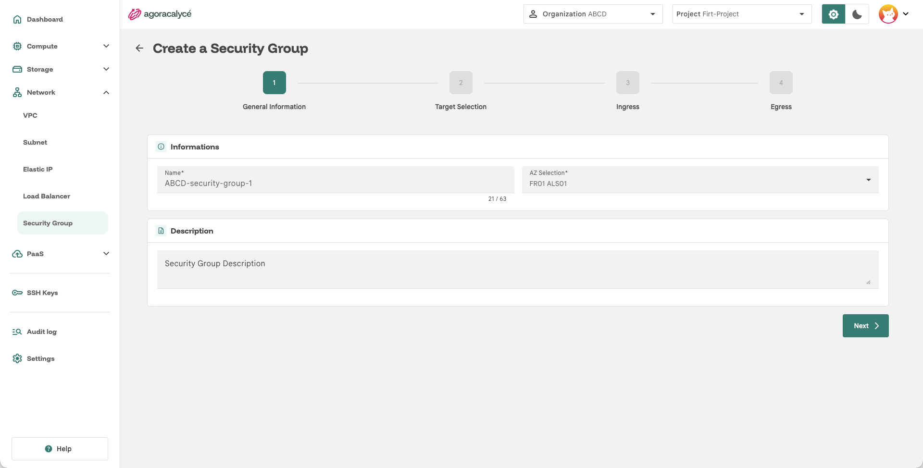This screenshot has width=923, height=468.
Task: Go to step 4 Egress
Action: [781, 83]
